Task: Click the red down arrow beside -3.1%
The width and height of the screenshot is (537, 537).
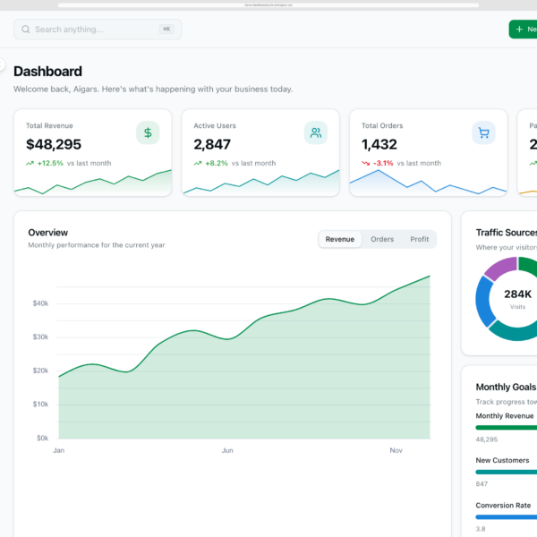Action: [x=365, y=164]
